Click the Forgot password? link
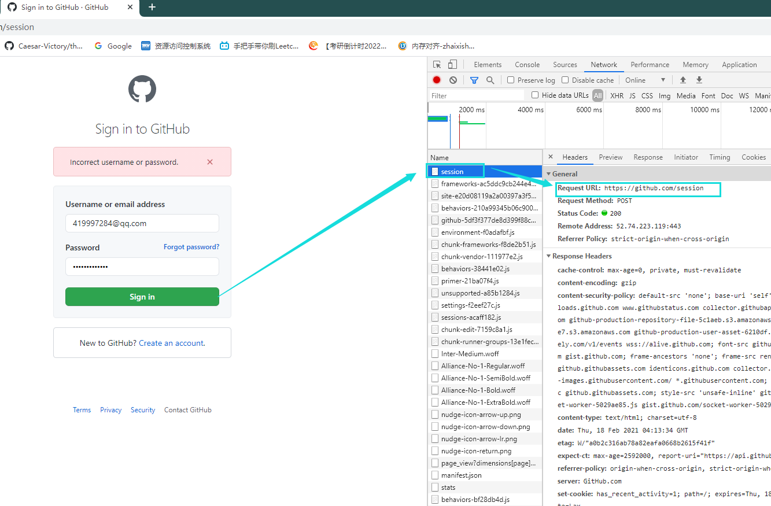The image size is (771, 506). pos(191,247)
